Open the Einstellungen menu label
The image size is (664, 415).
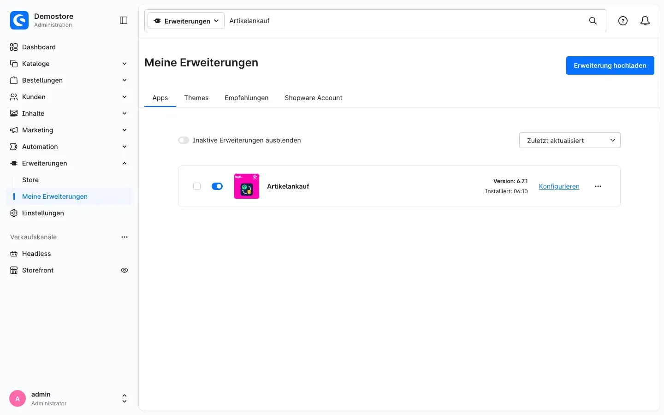pos(43,213)
